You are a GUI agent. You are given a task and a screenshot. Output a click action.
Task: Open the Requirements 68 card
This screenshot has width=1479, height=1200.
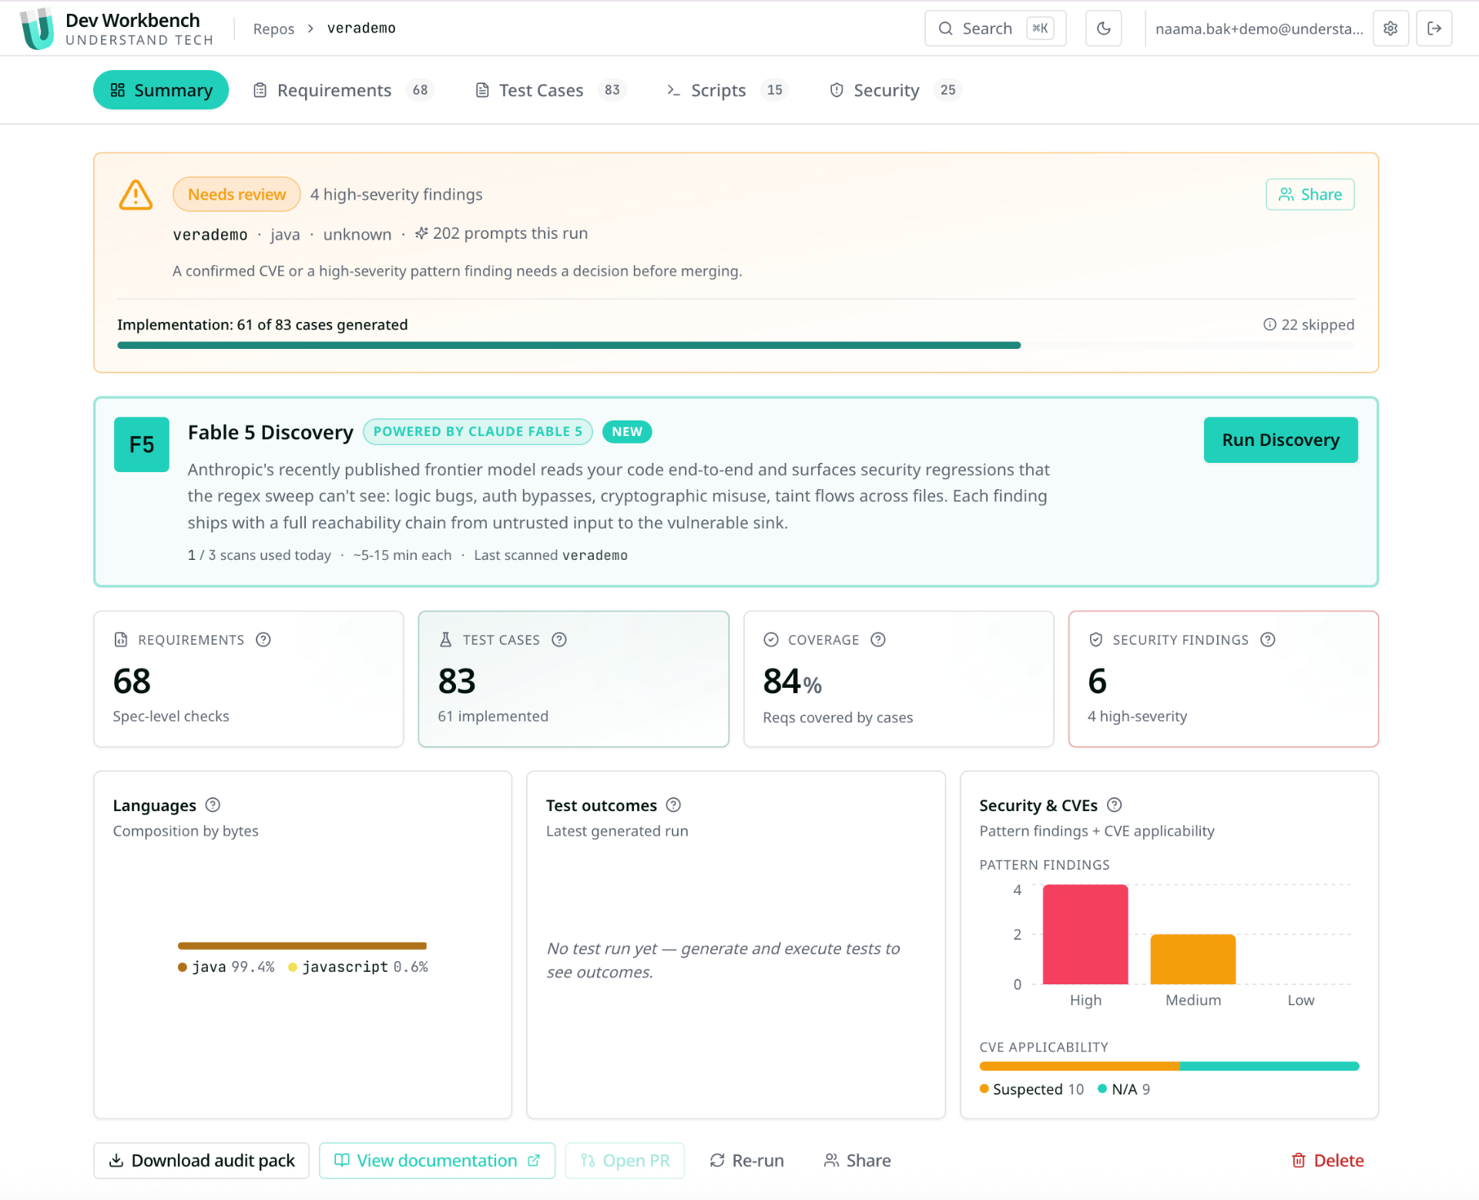click(x=249, y=679)
